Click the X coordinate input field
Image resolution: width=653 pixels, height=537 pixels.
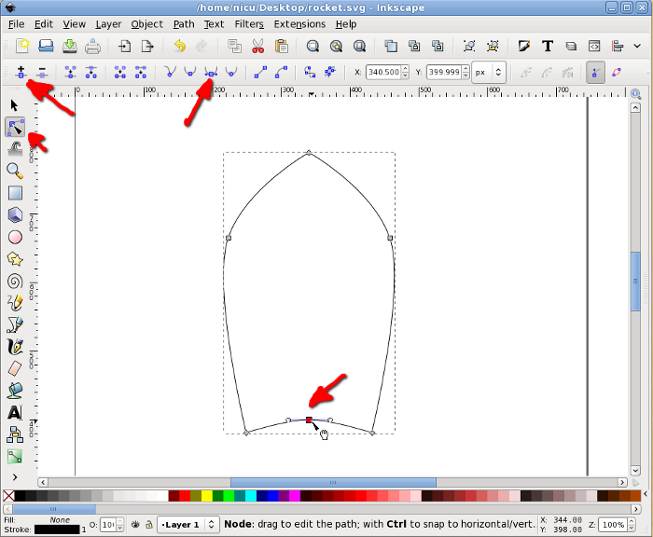tap(383, 73)
